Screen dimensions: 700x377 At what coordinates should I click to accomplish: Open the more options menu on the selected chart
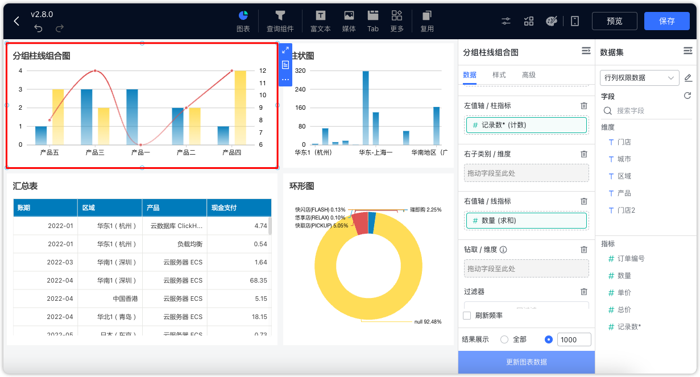point(285,80)
